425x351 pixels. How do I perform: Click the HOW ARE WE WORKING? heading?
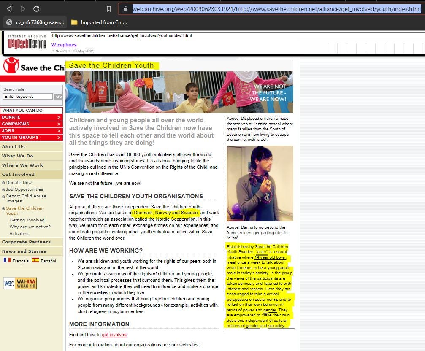click(x=106, y=251)
